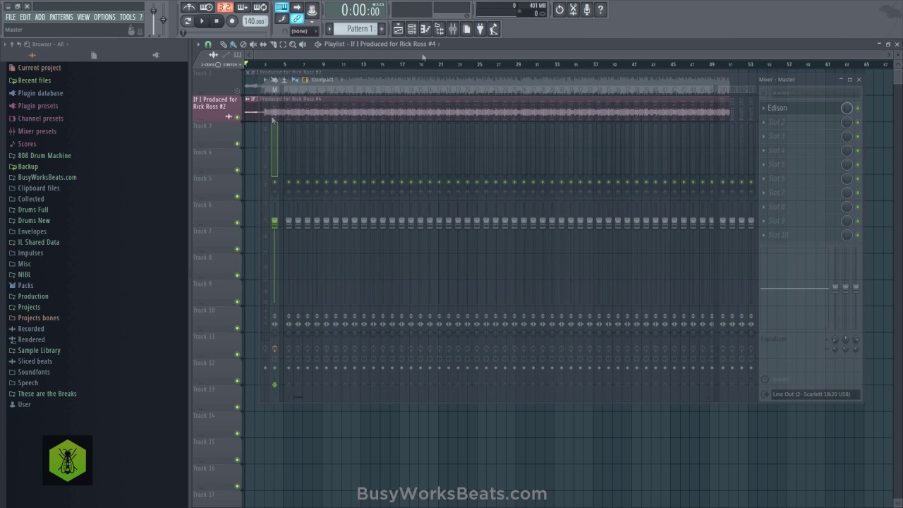The width and height of the screenshot is (903, 508).
Task: Toggle the link/multilink controllers button
Action: (297, 18)
